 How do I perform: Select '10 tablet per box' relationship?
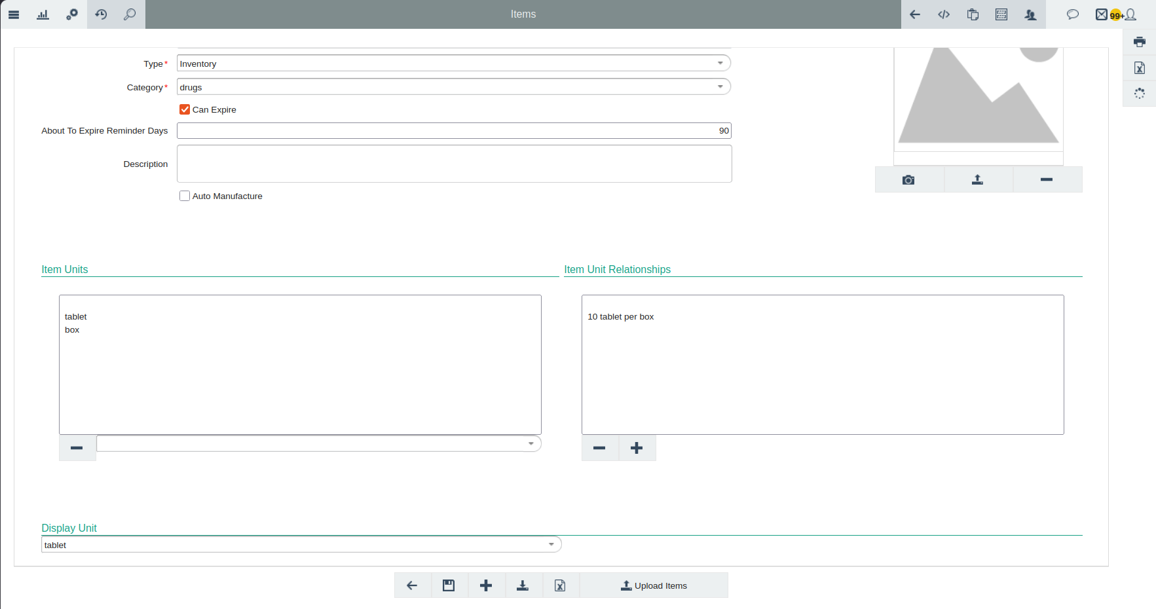621,316
